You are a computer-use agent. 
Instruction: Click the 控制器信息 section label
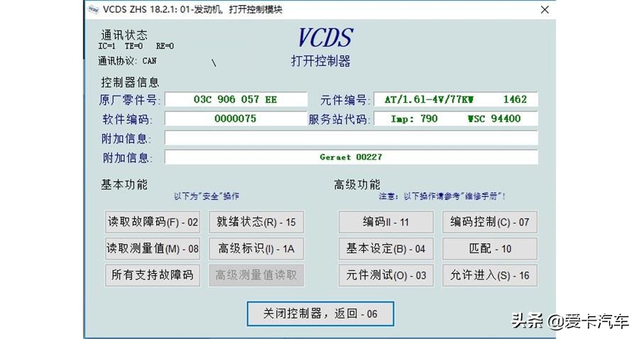tap(130, 82)
